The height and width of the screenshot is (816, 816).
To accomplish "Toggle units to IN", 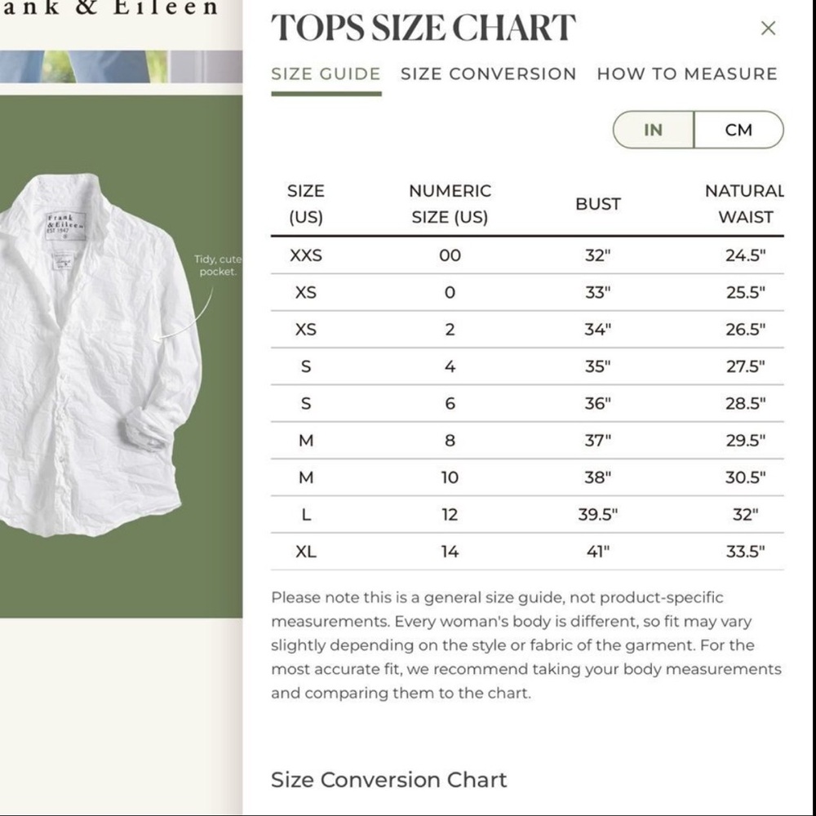I will coord(653,130).
